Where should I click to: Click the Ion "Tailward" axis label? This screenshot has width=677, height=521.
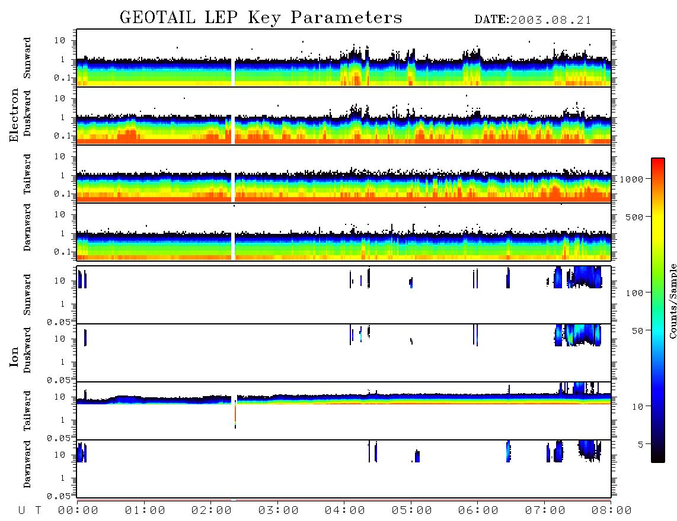[27, 411]
